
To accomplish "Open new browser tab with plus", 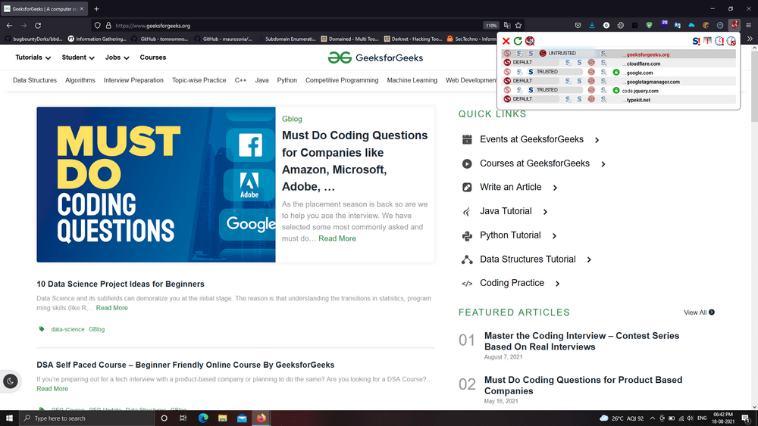I will tap(97, 8).
